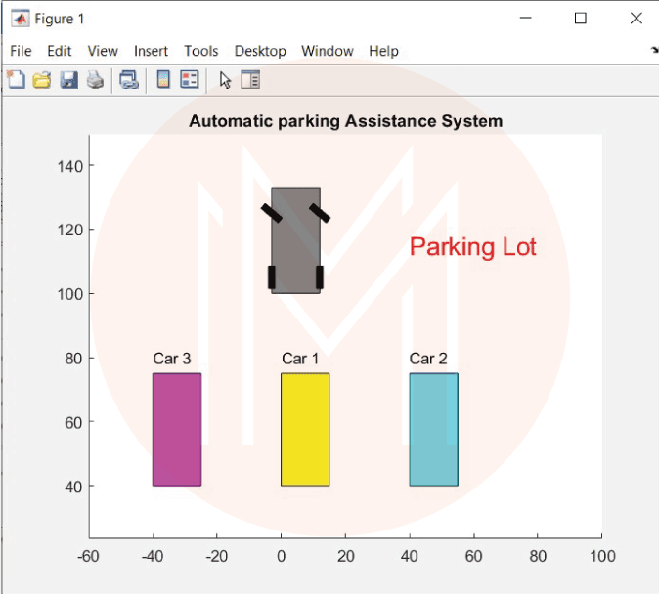Click the Link Plot toolbar icon
Viewport: 659px width, 594px height.
click(129, 80)
